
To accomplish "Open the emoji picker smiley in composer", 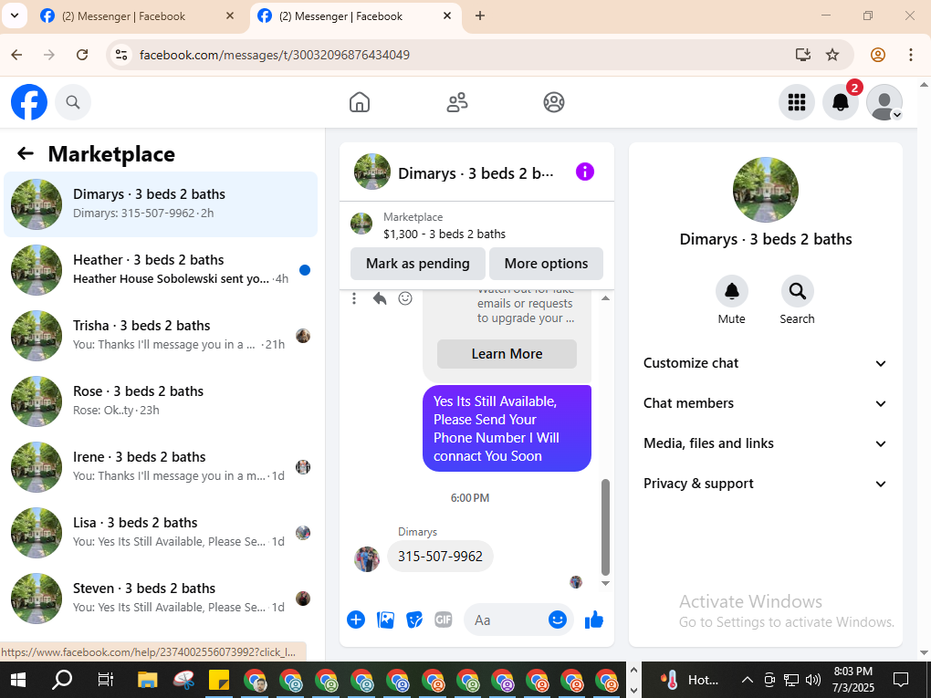I will tap(557, 620).
